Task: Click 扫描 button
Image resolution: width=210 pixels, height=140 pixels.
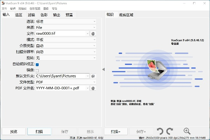Action: tap(39, 132)
